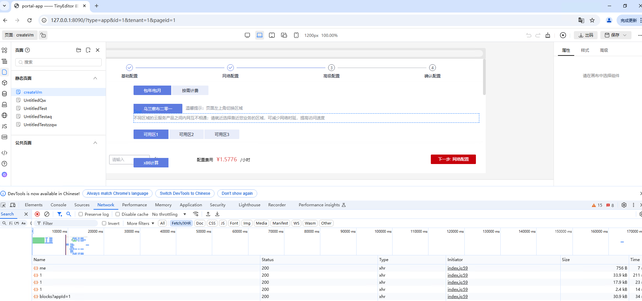
Task: Expand the More filters dropdown
Action: (x=140, y=223)
